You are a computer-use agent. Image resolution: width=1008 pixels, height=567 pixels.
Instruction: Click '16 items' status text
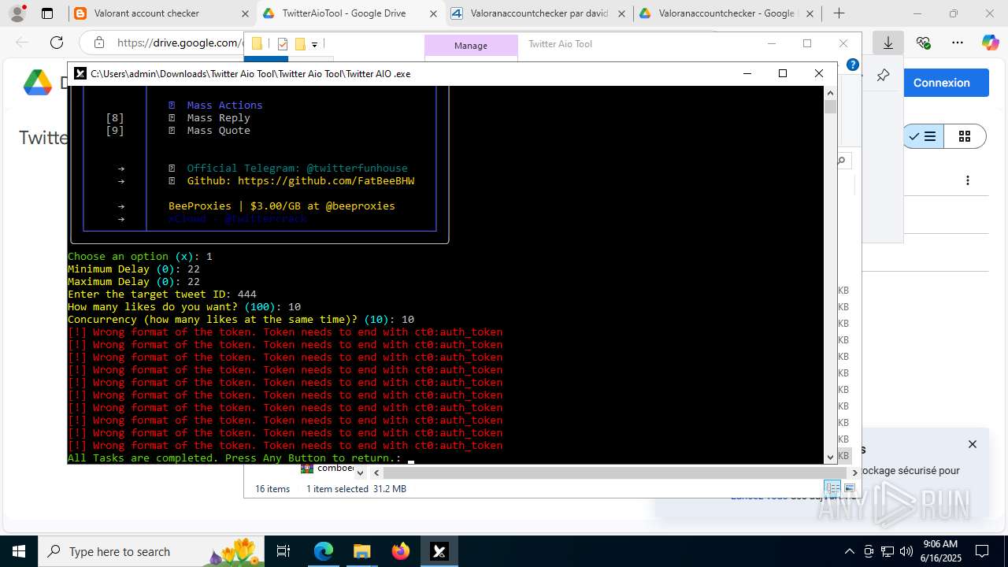click(272, 489)
